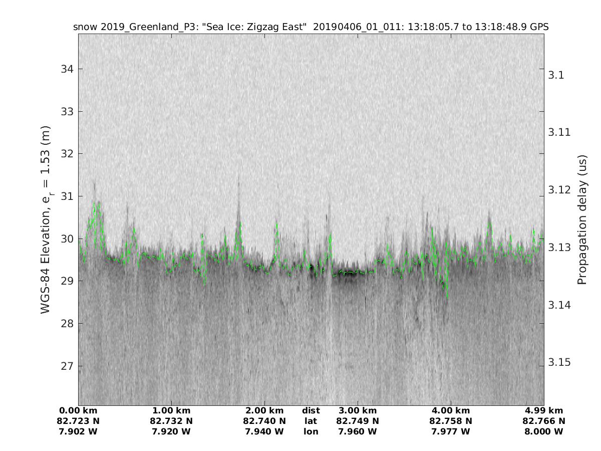Click the 2.00 km distance tick label

coord(264,410)
